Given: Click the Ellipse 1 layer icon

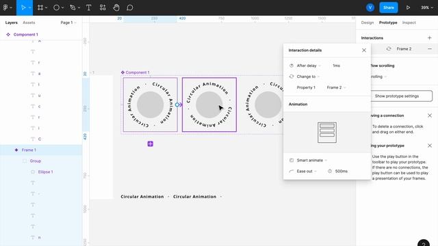Looking at the screenshot, I should (x=33, y=172).
